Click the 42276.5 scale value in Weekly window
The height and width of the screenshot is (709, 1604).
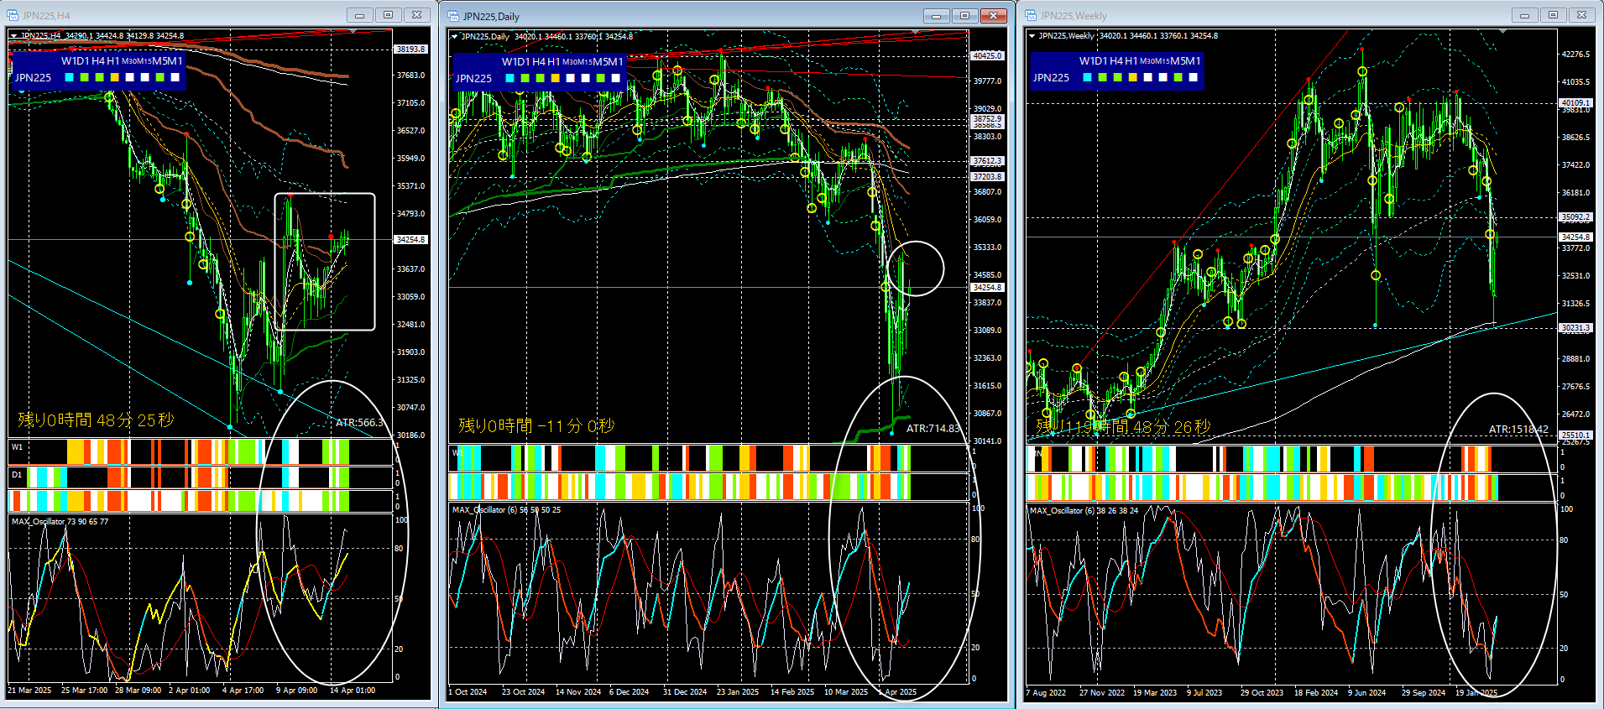(1575, 55)
